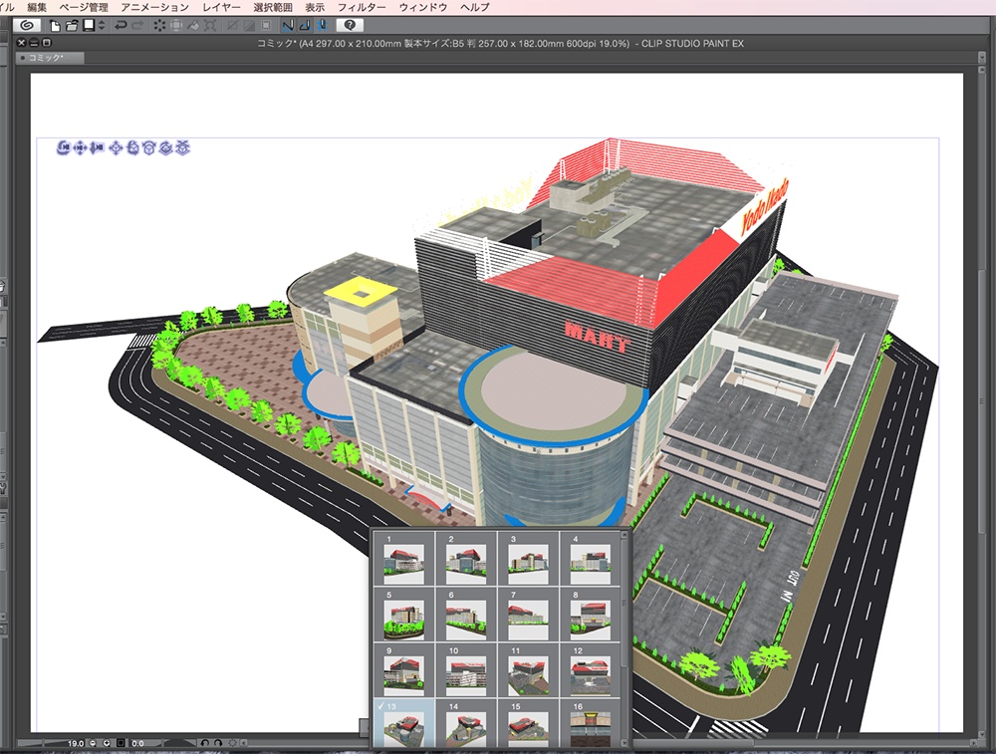The height and width of the screenshot is (754, 996).
Task: Click the Save disk icon
Action: [x=89, y=25]
